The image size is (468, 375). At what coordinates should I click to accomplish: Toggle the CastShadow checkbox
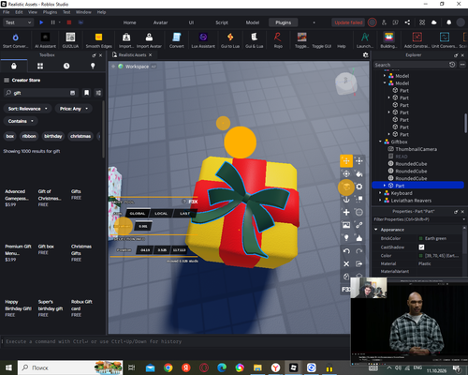pyautogui.click(x=421, y=247)
